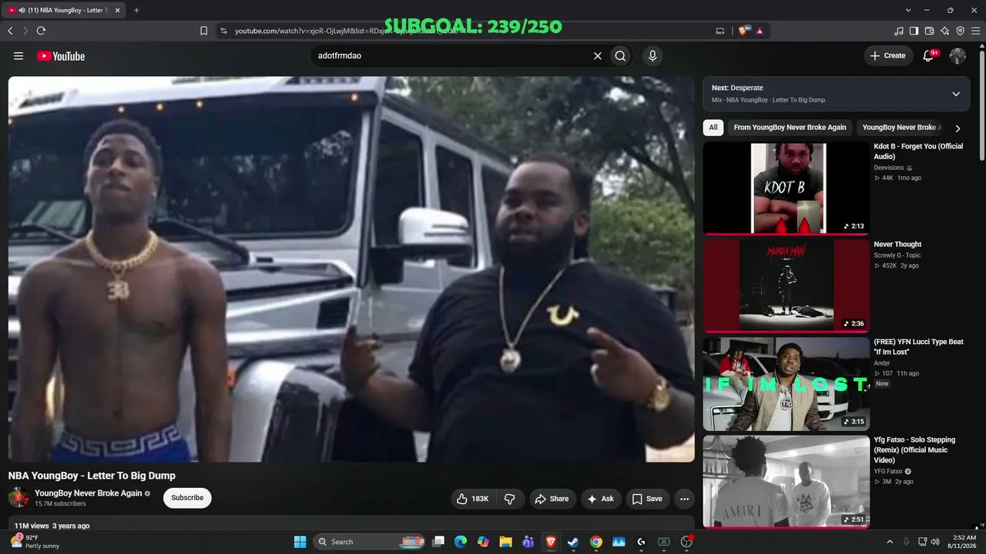Open File Explorer from the taskbar
This screenshot has height=554, width=986.
click(x=505, y=542)
